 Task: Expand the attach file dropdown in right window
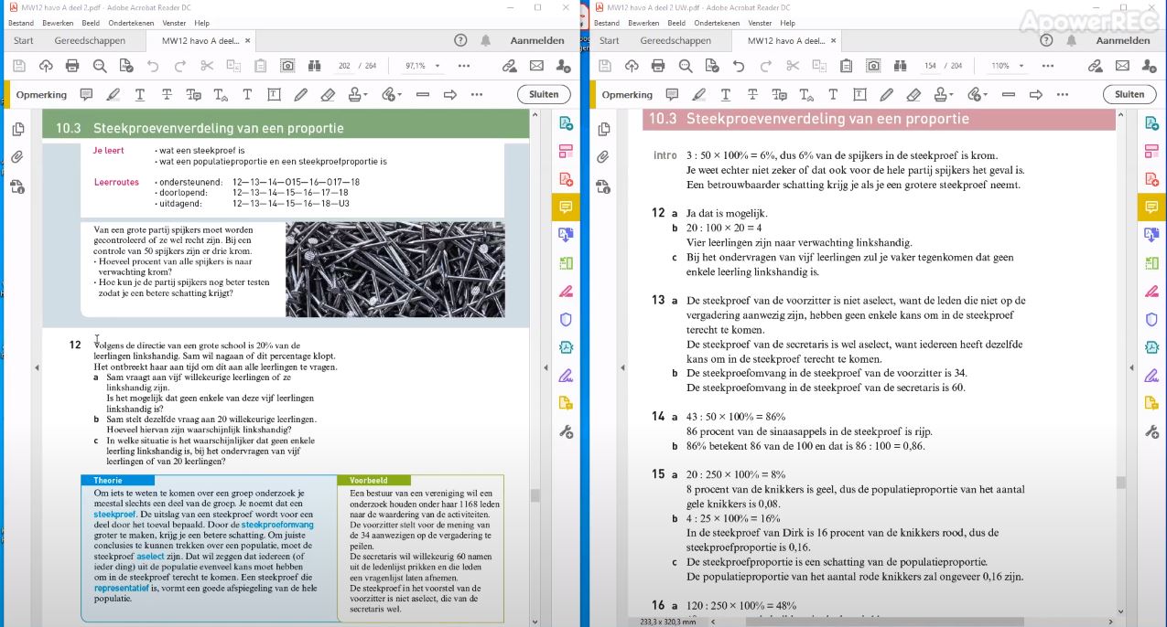986,94
